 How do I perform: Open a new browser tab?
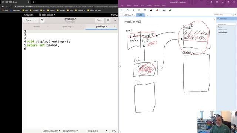pos(33,2)
